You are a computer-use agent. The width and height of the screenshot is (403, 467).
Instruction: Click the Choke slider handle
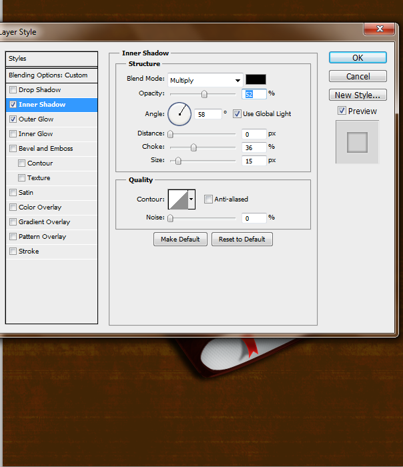193,147
